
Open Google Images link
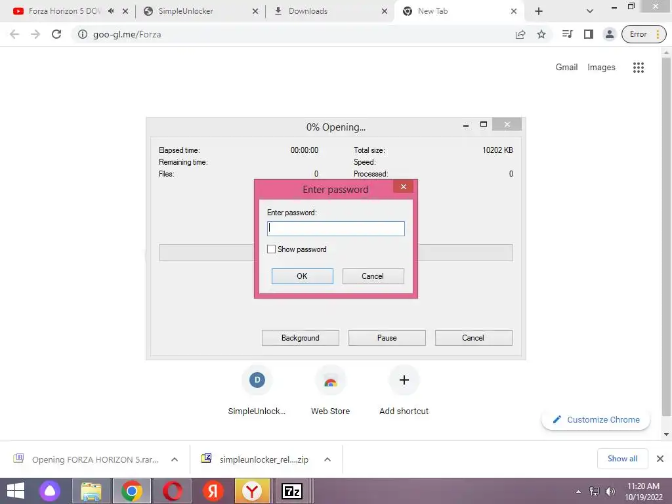click(x=601, y=68)
